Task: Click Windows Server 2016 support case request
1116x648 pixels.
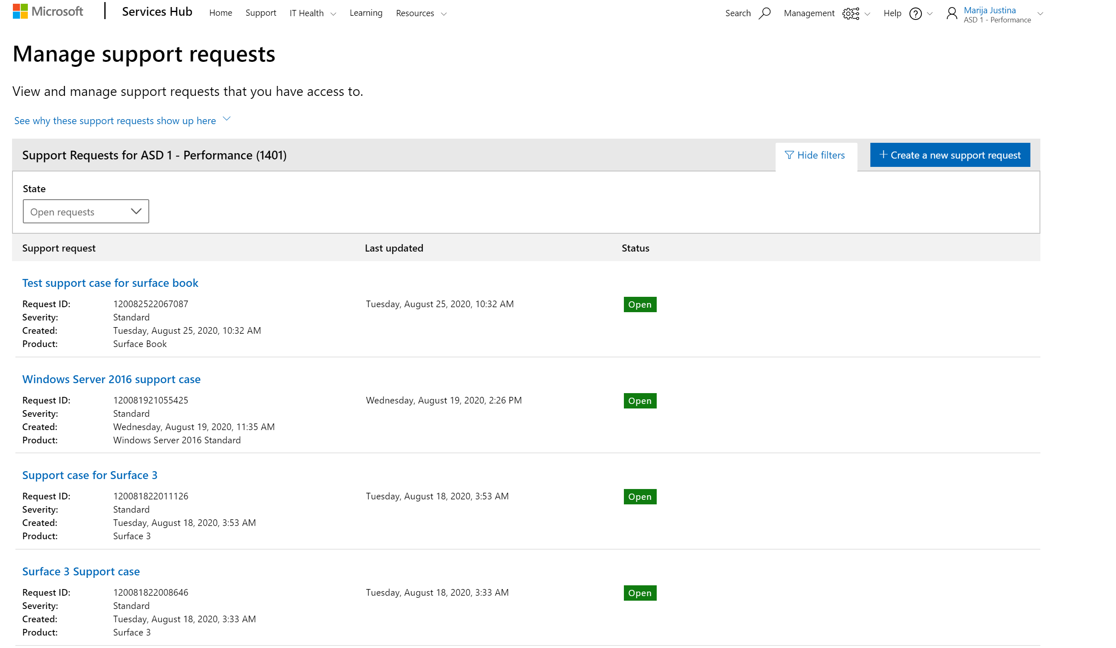Action: [x=111, y=379]
